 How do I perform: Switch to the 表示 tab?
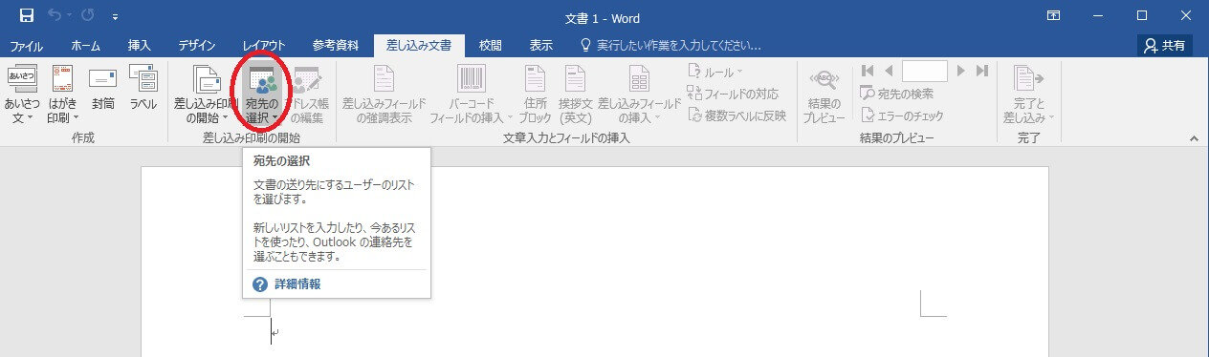(541, 45)
